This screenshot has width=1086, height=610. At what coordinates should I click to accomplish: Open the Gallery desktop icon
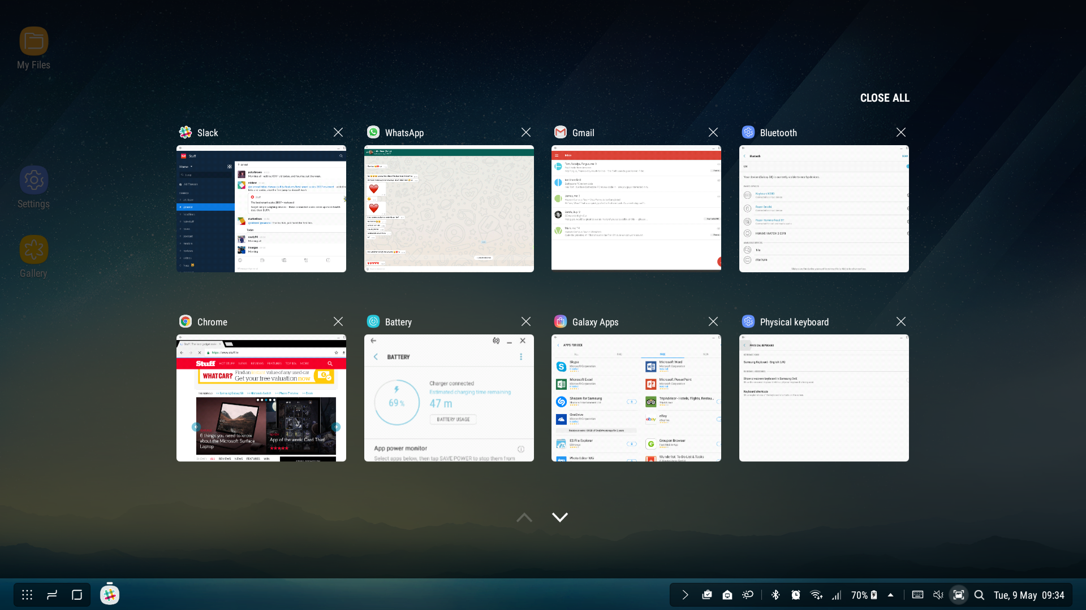tap(33, 257)
